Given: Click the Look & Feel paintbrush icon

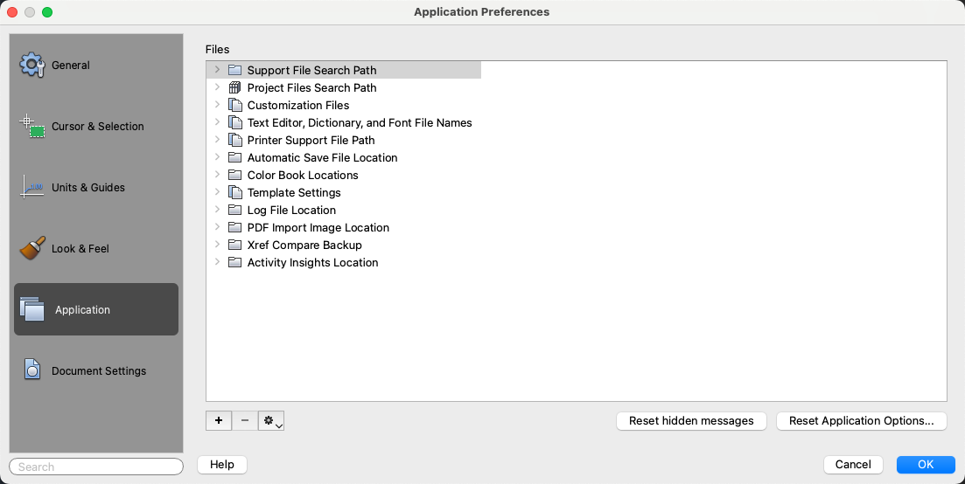Looking at the screenshot, I should 32,249.
